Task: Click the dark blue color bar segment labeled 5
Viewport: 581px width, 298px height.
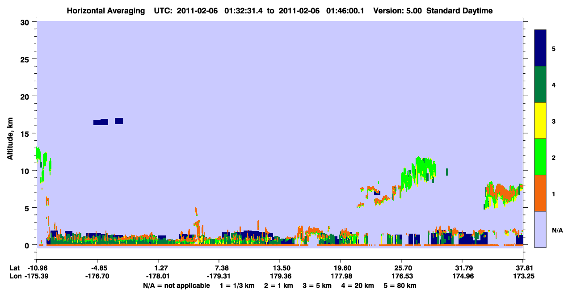Action: coord(540,48)
